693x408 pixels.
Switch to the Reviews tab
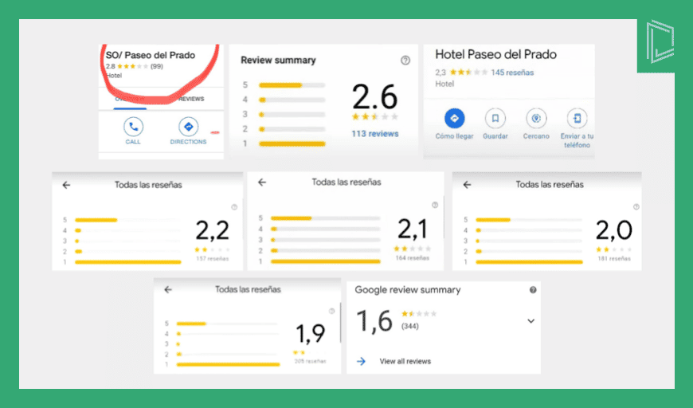click(x=191, y=99)
